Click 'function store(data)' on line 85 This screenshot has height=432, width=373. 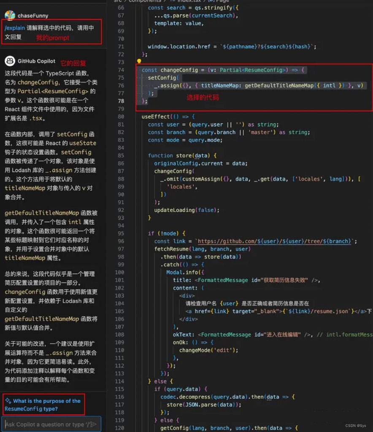(x=179, y=156)
